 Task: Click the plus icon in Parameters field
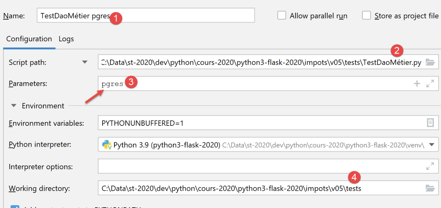click(x=417, y=84)
